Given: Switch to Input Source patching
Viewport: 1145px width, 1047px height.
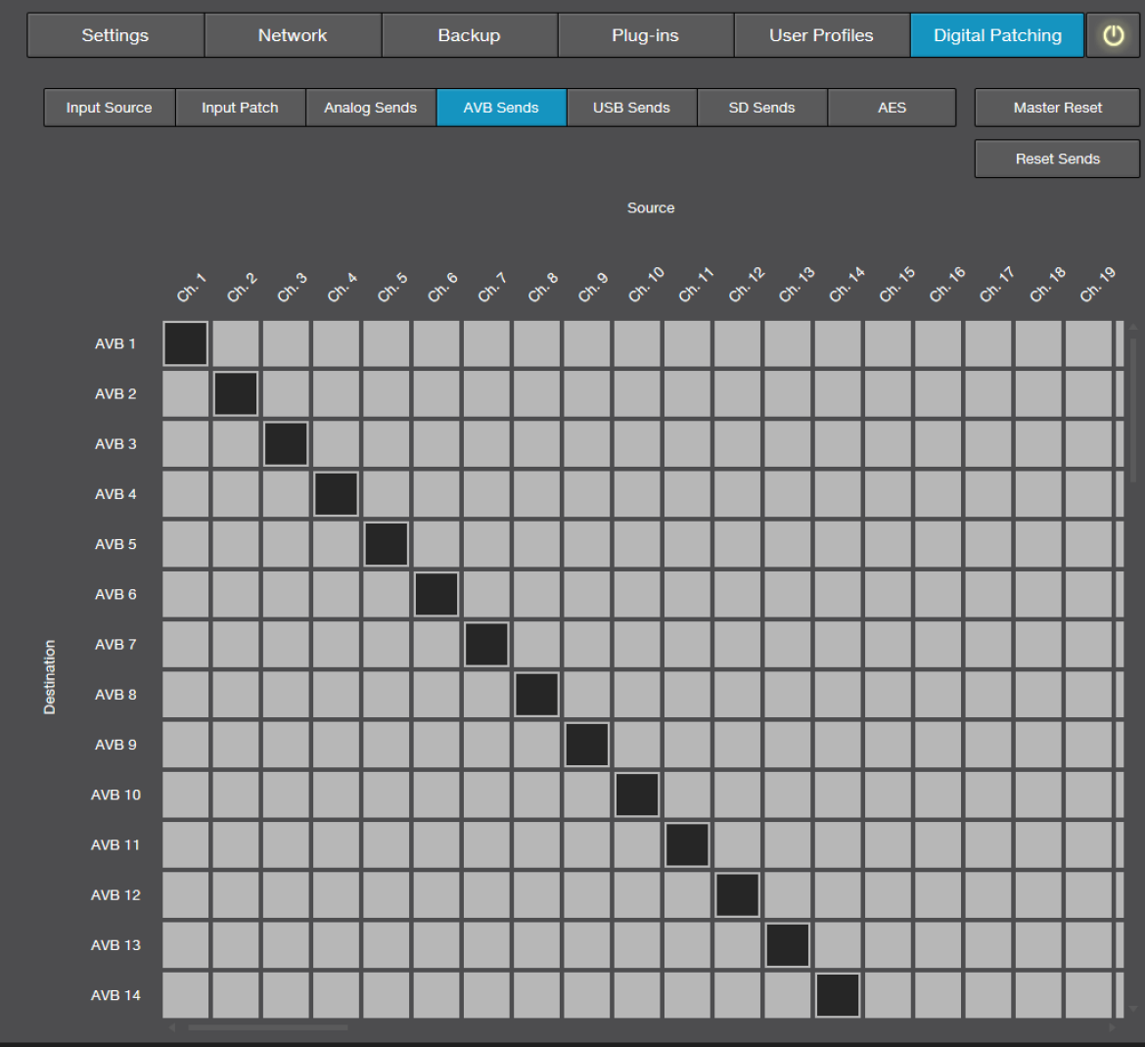Looking at the screenshot, I should point(110,108).
